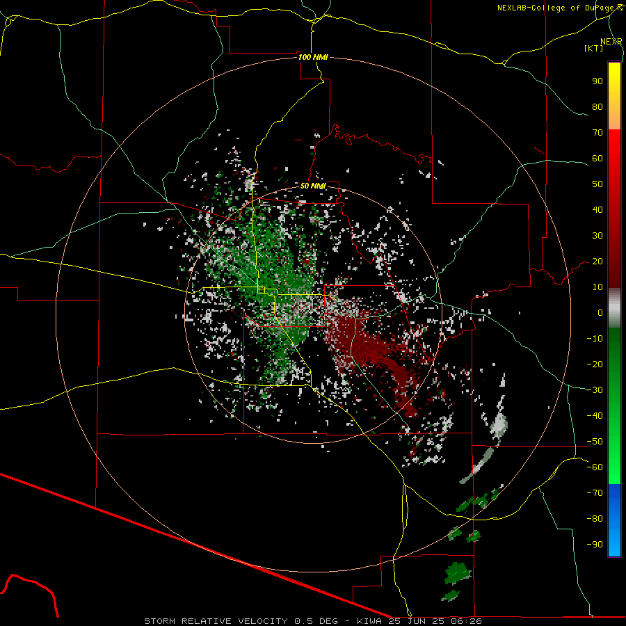The width and height of the screenshot is (626, 626).
Task: Click the positive 70 scale value
Action: pyautogui.click(x=597, y=133)
